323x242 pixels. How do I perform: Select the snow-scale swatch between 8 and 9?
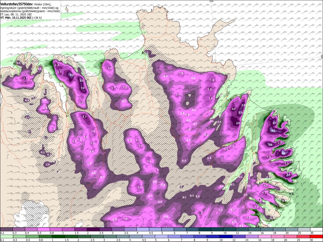[205, 229]
